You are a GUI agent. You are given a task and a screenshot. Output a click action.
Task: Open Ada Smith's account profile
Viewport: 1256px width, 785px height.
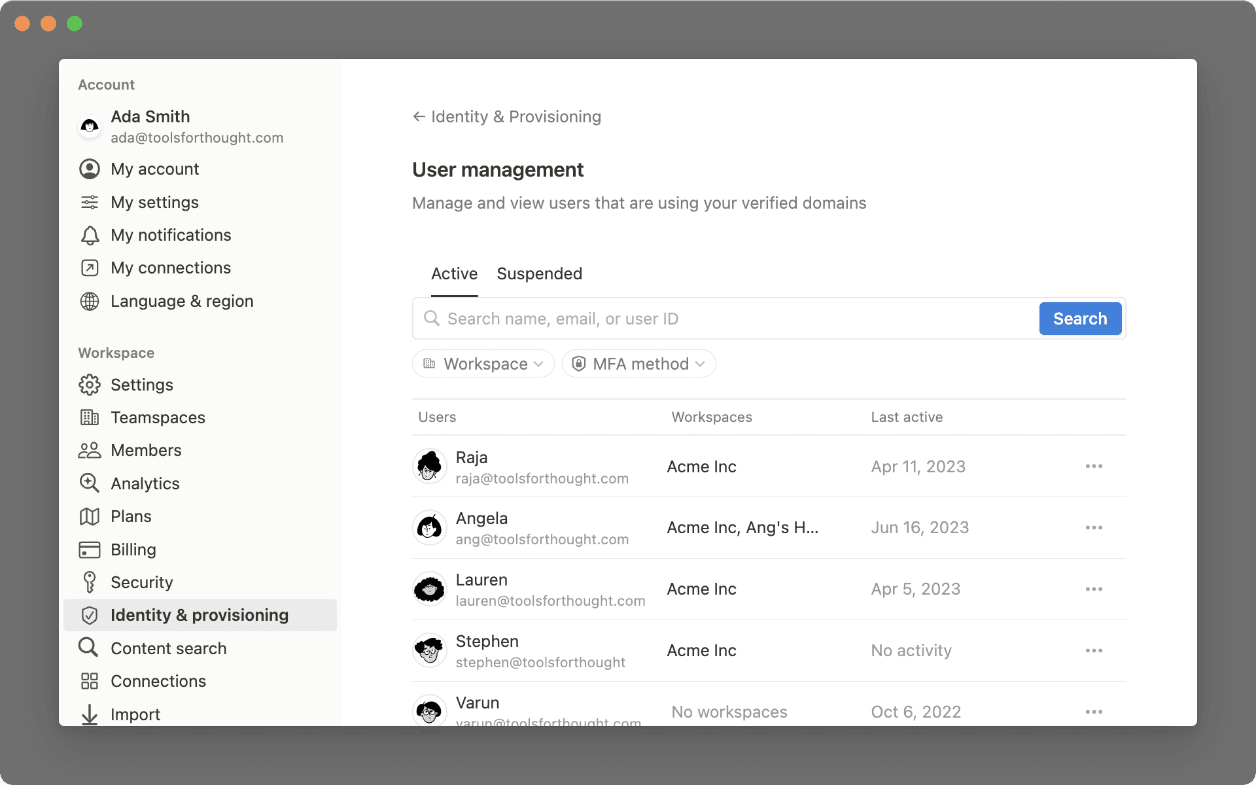pyautogui.click(x=150, y=126)
